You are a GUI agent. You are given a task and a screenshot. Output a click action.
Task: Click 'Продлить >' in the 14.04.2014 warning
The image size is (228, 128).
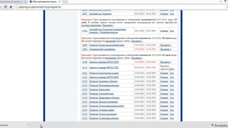pyautogui.click(x=137, y=41)
